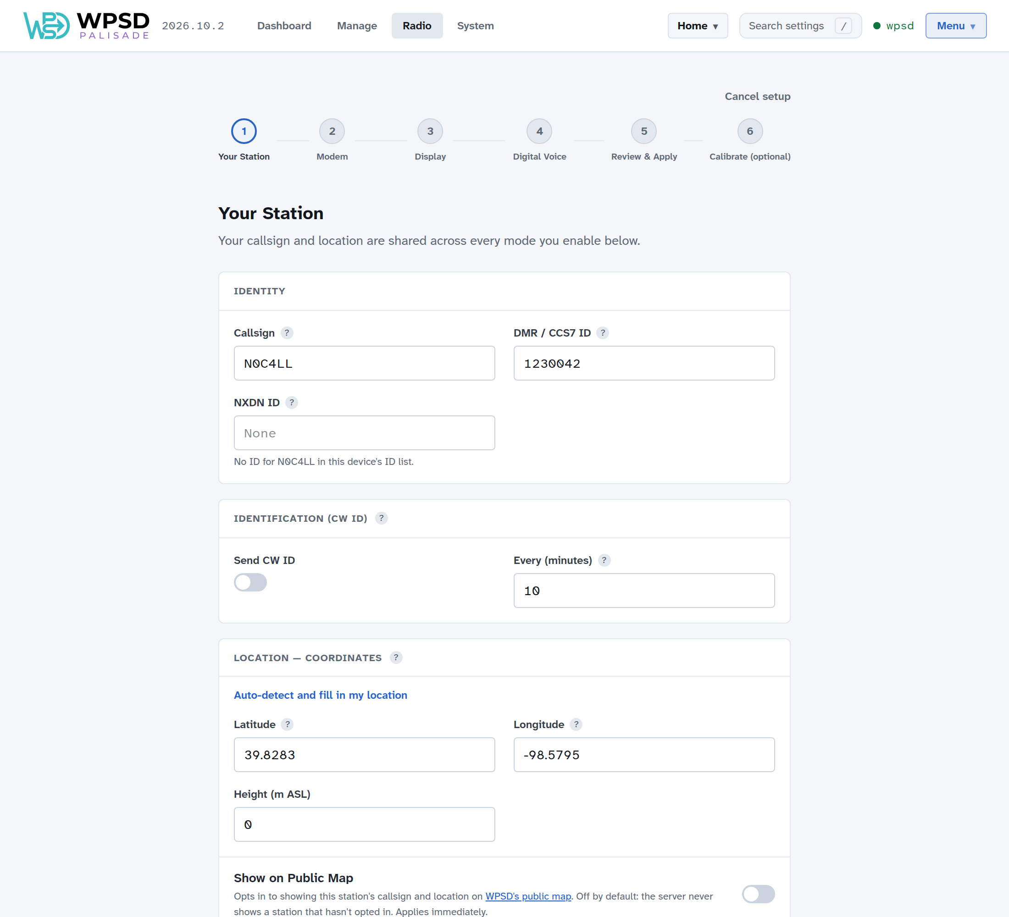This screenshot has width=1009, height=917.
Task: Open WPSD's public map link
Action: coord(528,896)
